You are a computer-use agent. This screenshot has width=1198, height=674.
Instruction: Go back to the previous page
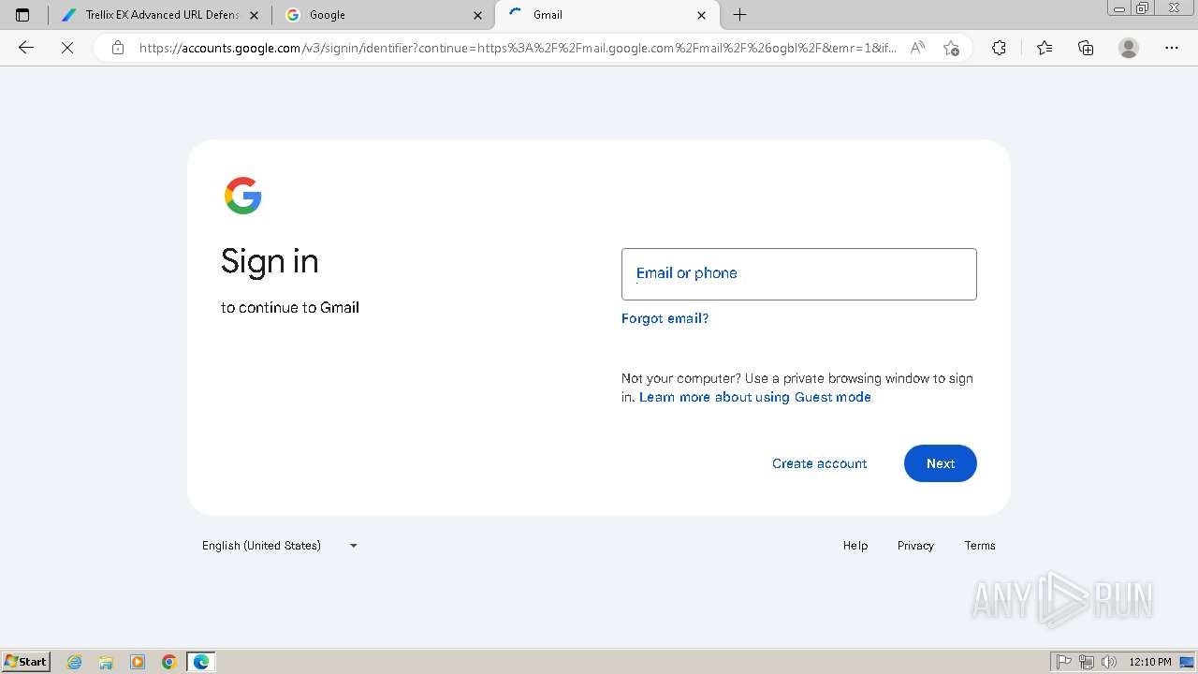coord(26,48)
